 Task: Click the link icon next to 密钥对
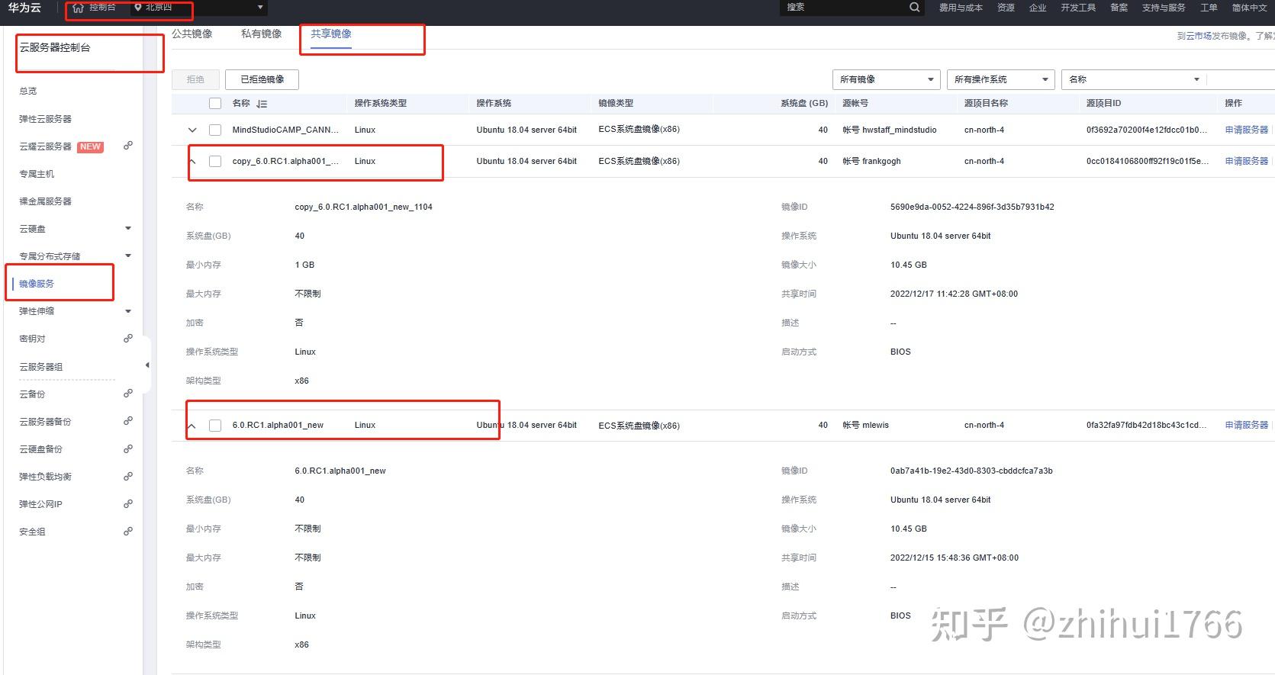click(128, 338)
